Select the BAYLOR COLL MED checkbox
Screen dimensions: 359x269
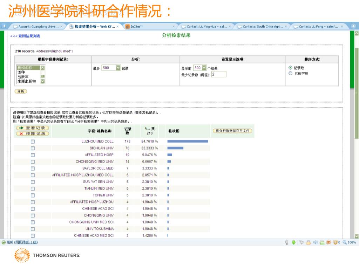point(33,168)
